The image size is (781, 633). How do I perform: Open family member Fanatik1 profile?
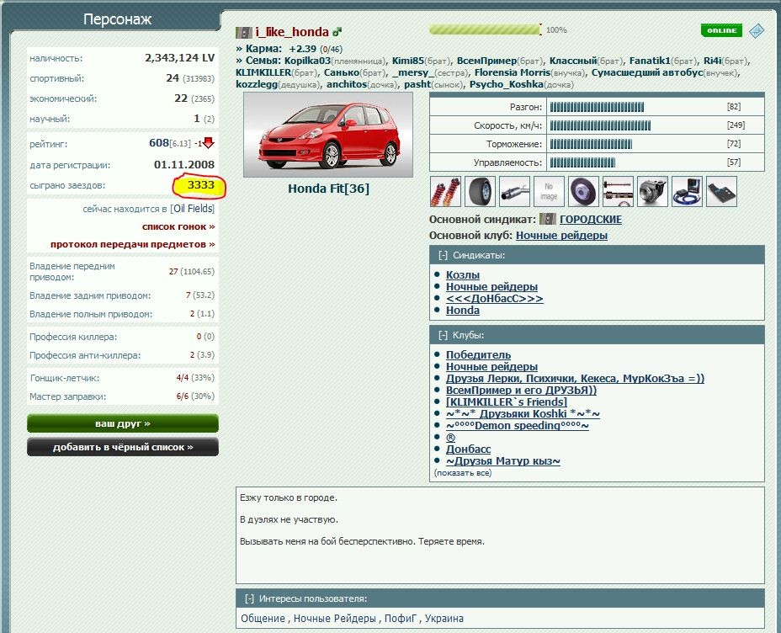(650, 61)
